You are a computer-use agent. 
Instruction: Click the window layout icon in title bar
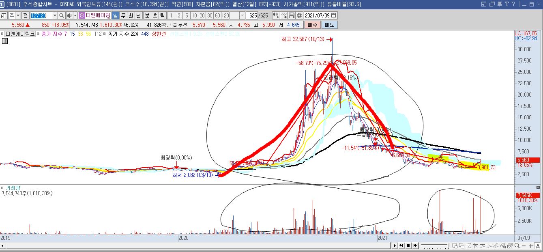(483, 4)
